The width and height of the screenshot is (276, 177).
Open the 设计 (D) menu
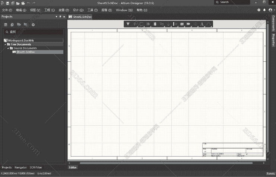click(78, 10)
